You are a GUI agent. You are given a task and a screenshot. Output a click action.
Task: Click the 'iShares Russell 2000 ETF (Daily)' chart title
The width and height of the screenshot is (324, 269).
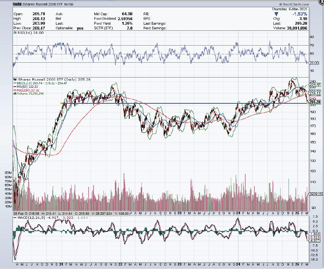click(x=47, y=79)
